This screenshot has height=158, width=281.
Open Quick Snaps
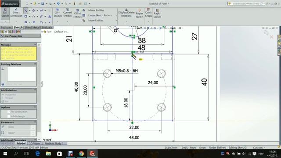pyautogui.click(x=148, y=13)
